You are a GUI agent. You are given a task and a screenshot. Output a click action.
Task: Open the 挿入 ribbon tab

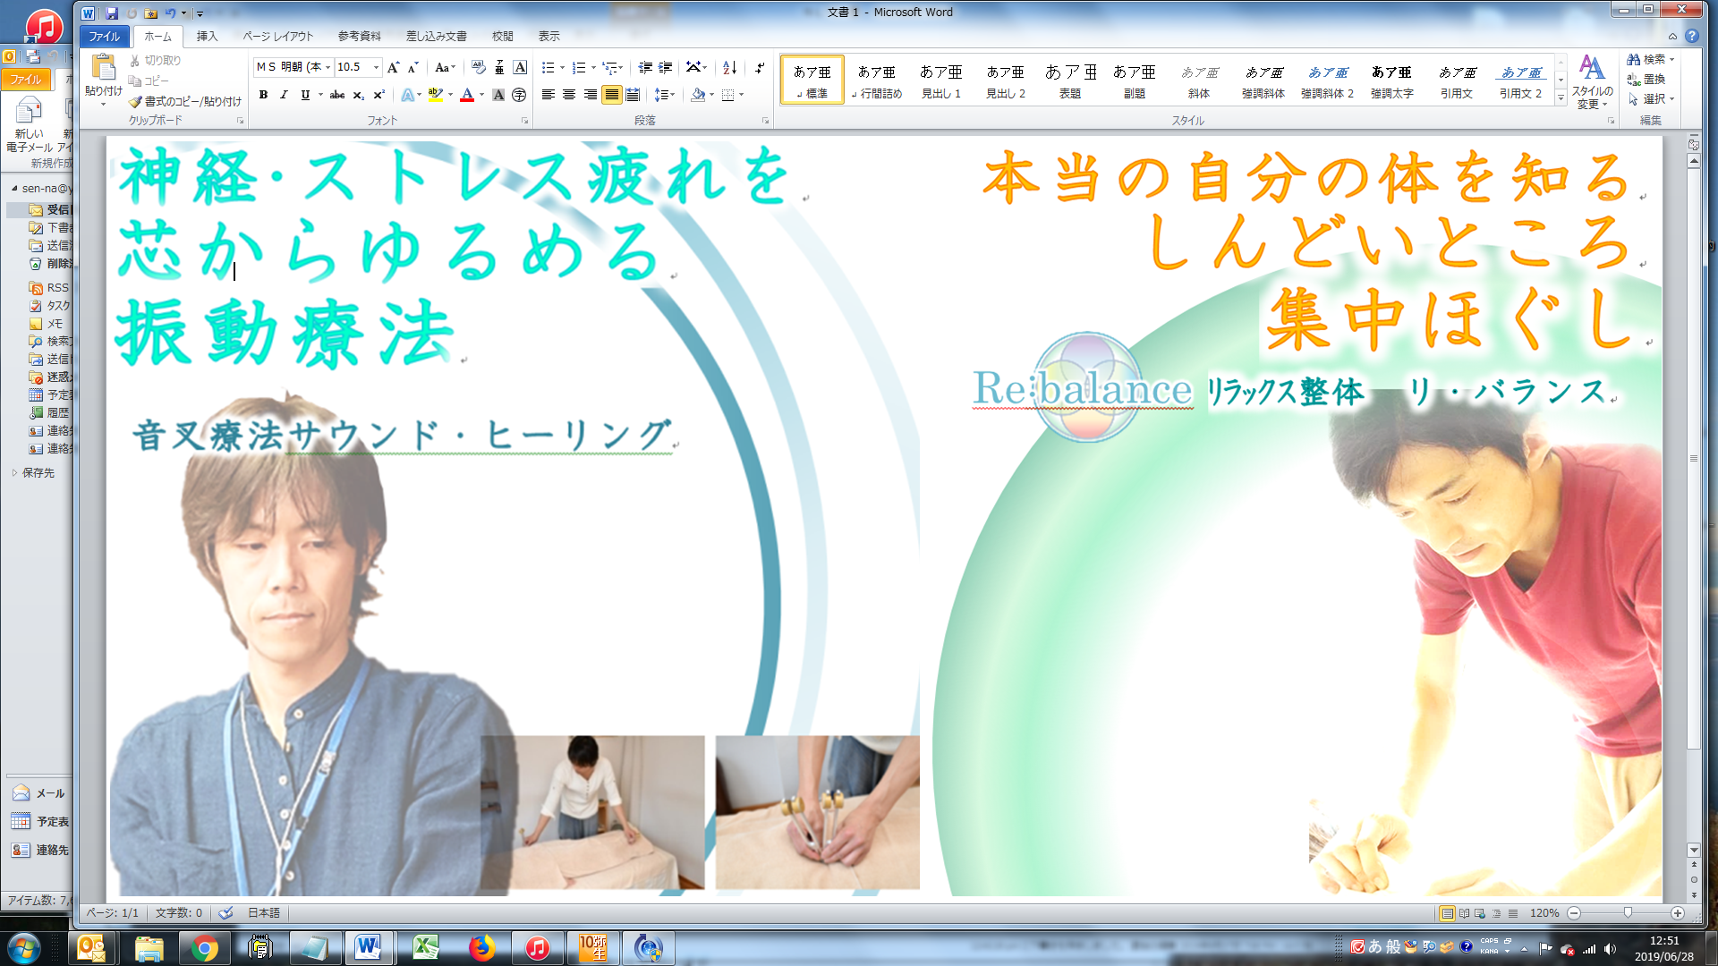coord(207,37)
